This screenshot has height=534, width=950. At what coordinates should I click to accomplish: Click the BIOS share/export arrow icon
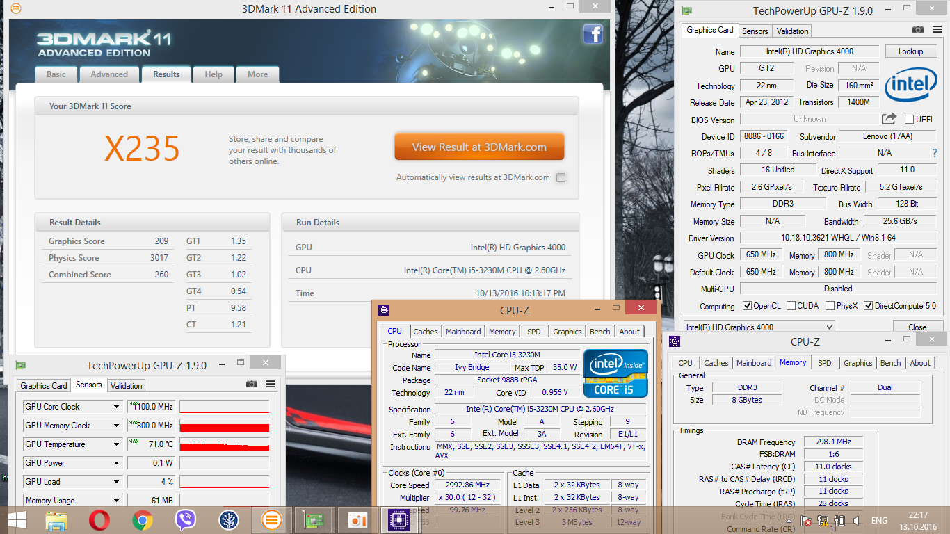point(889,119)
